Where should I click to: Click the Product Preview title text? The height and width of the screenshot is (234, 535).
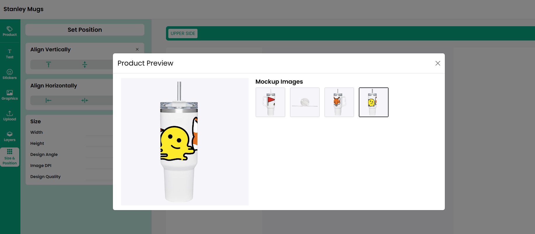click(145, 63)
